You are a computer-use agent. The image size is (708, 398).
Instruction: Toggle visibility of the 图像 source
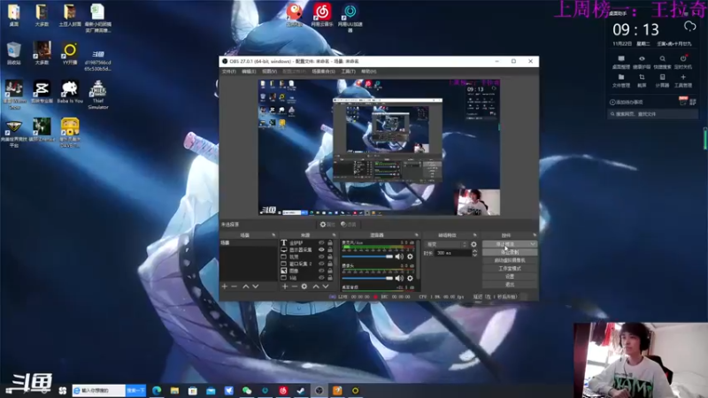[321, 271]
